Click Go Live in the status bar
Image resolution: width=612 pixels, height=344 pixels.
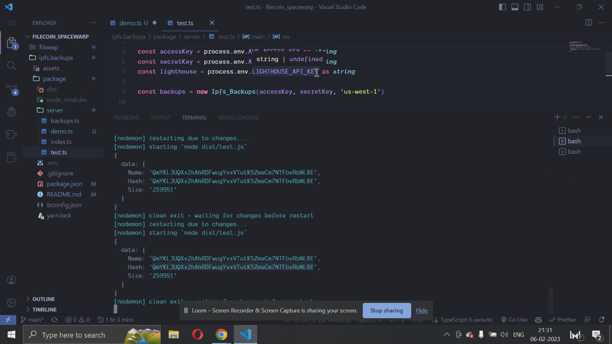[x=514, y=320]
